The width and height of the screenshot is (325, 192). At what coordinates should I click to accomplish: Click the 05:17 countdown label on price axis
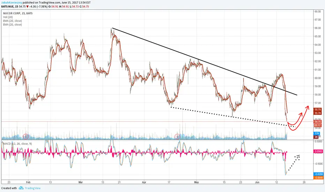[318, 125]
